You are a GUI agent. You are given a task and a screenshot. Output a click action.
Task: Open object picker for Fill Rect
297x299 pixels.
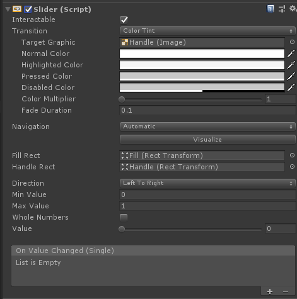pyautogui.click(x=292, y=155)
